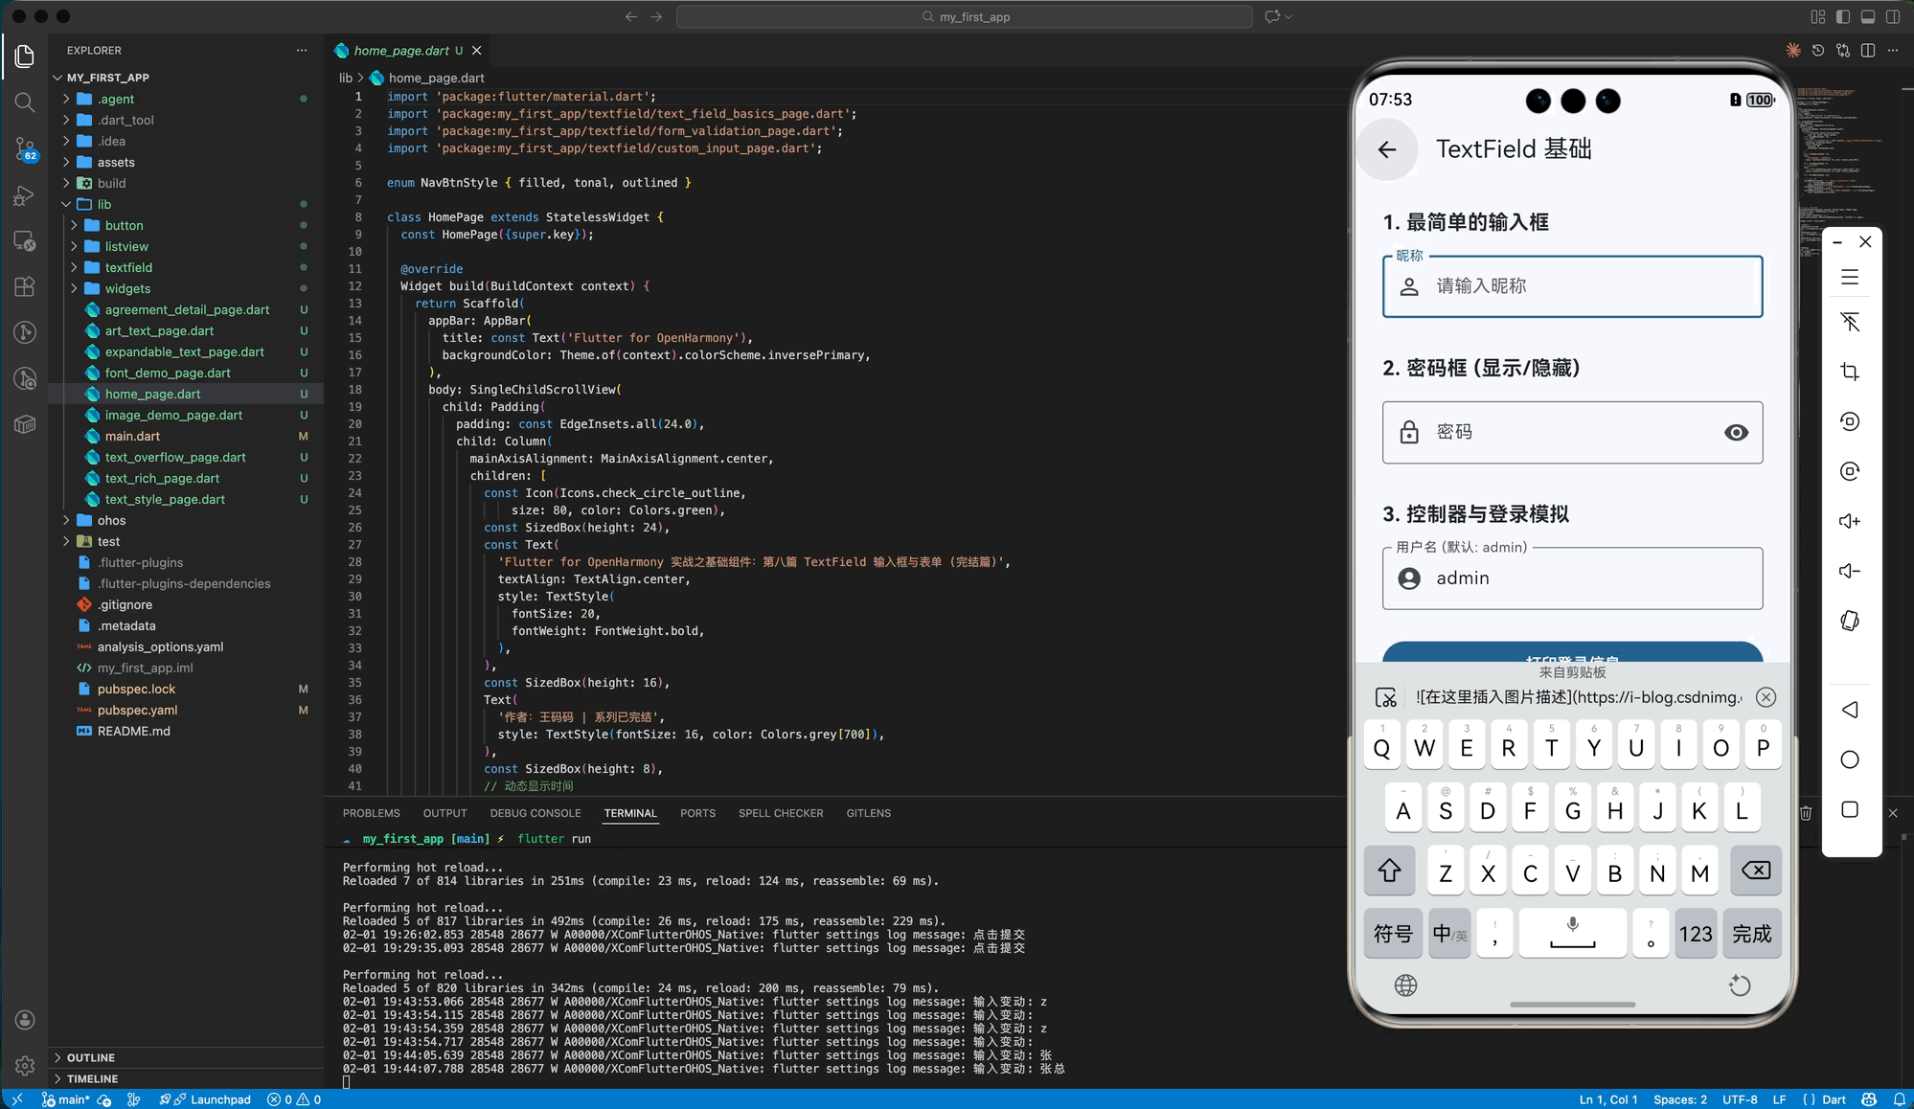Open the PROBLEMS panel tab
Screen dimensions: 1914x1109
[371, 813]
